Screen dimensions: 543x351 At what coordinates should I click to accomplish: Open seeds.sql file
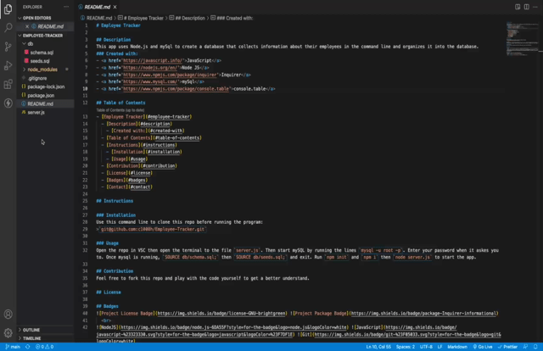[40, 61]
